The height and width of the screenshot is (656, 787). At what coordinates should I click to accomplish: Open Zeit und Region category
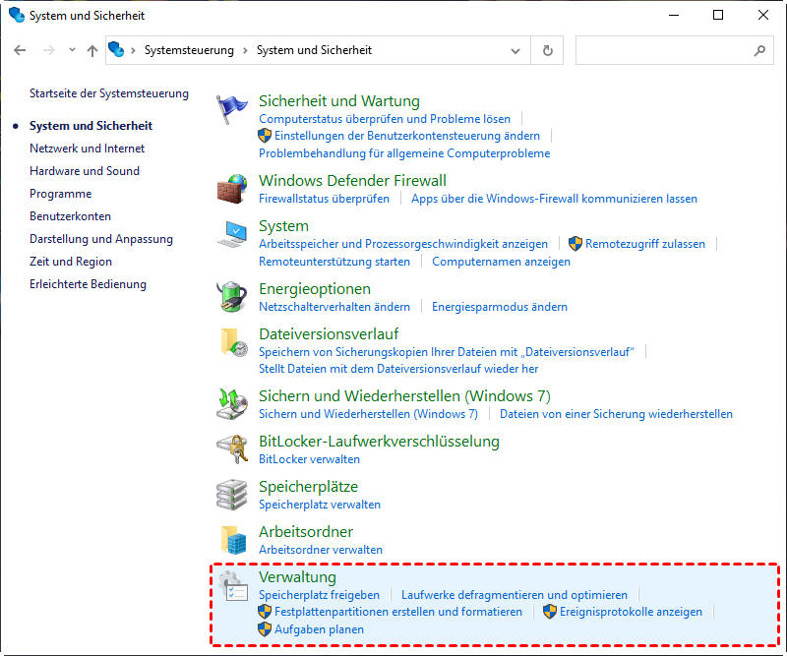[71, 262]
